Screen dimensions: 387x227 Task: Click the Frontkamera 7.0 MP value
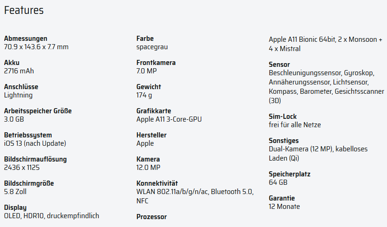147,71
